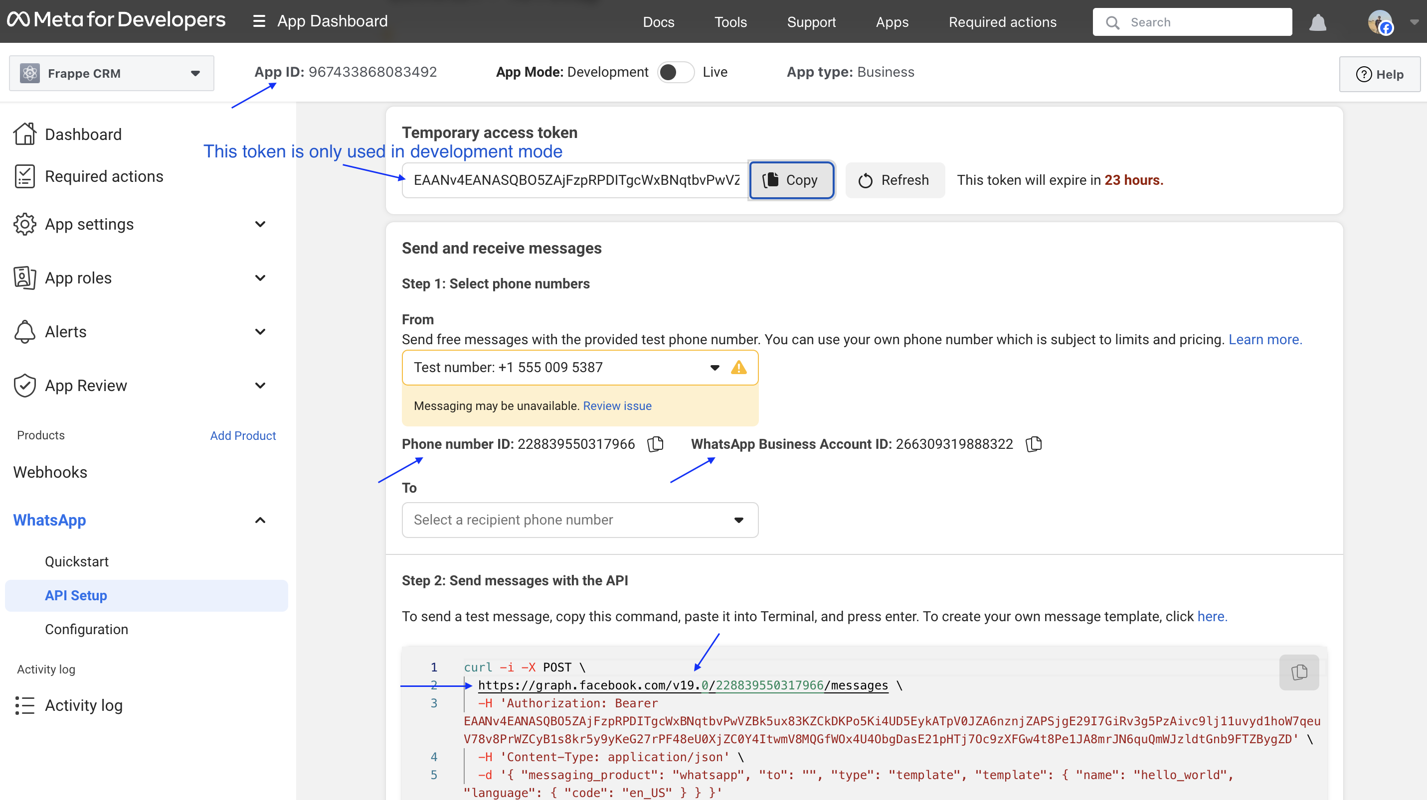
Task: Click the Meta for Developers logo
Action: 116,20
